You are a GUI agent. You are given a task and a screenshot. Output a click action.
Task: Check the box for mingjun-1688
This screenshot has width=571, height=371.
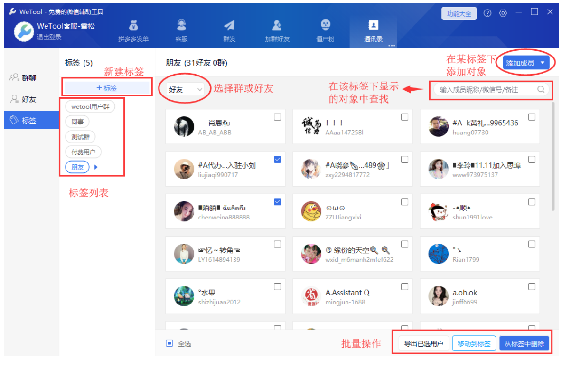point(405,286)
